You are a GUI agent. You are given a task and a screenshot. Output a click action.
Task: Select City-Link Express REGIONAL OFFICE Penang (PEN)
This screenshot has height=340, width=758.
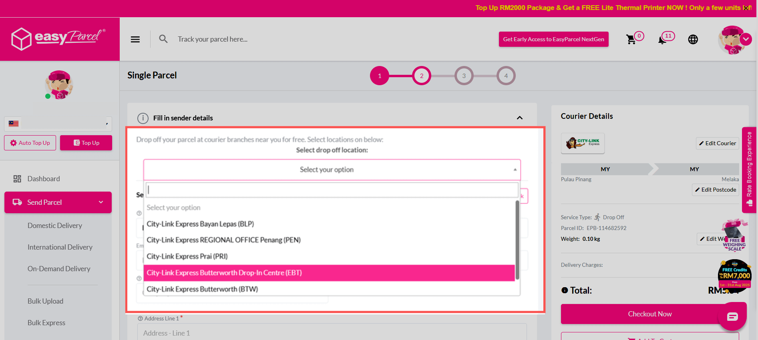coord(329,240)
